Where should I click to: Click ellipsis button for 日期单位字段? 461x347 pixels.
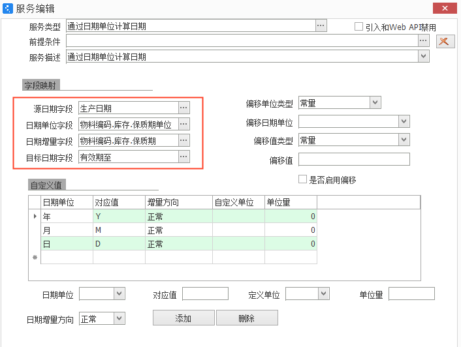pos(184,124)
